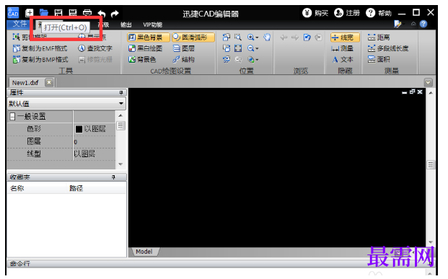Select 复制为BMP格式 tool
Viewport: 448px width, 279px height.
click(x=40, y=59)
